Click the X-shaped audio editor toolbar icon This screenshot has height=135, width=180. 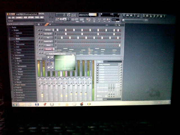(154, 16)
